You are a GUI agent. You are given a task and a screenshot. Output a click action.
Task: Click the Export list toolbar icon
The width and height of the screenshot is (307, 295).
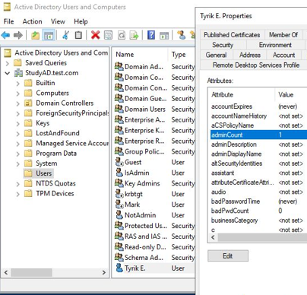pyautogui.click(x=134, y=35)
